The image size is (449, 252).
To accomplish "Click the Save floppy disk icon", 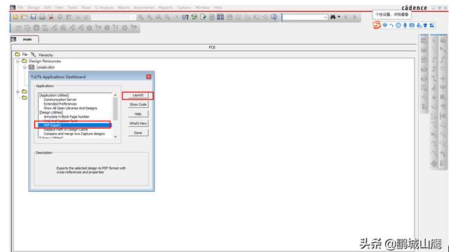I will (x=33, y=17).
